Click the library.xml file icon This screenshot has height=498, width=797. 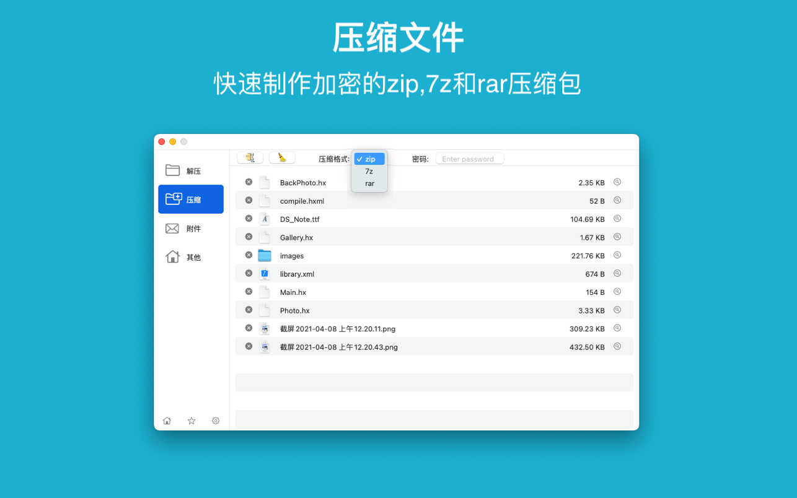point(265,273)
